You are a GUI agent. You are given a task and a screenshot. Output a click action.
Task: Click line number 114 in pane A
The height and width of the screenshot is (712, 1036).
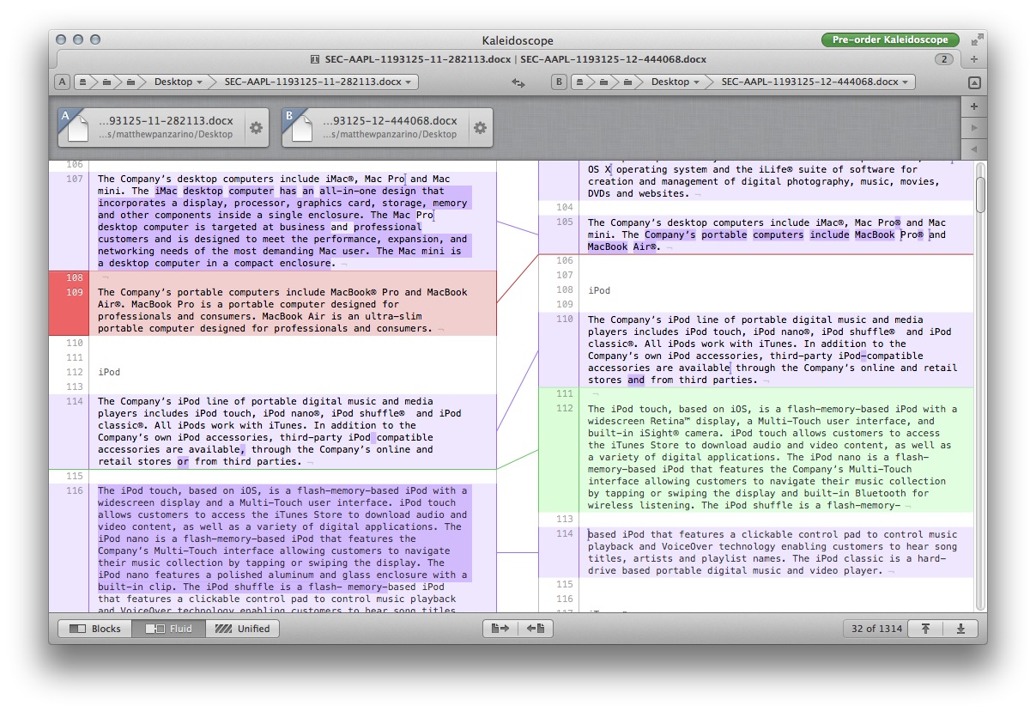(x=75, y=400)
